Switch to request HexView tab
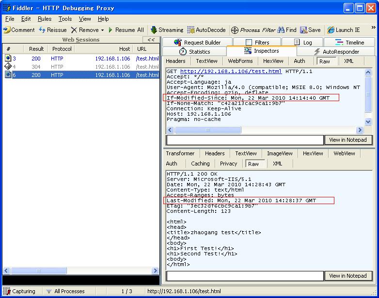The image size is (379, 298). [x=273, y=61]
